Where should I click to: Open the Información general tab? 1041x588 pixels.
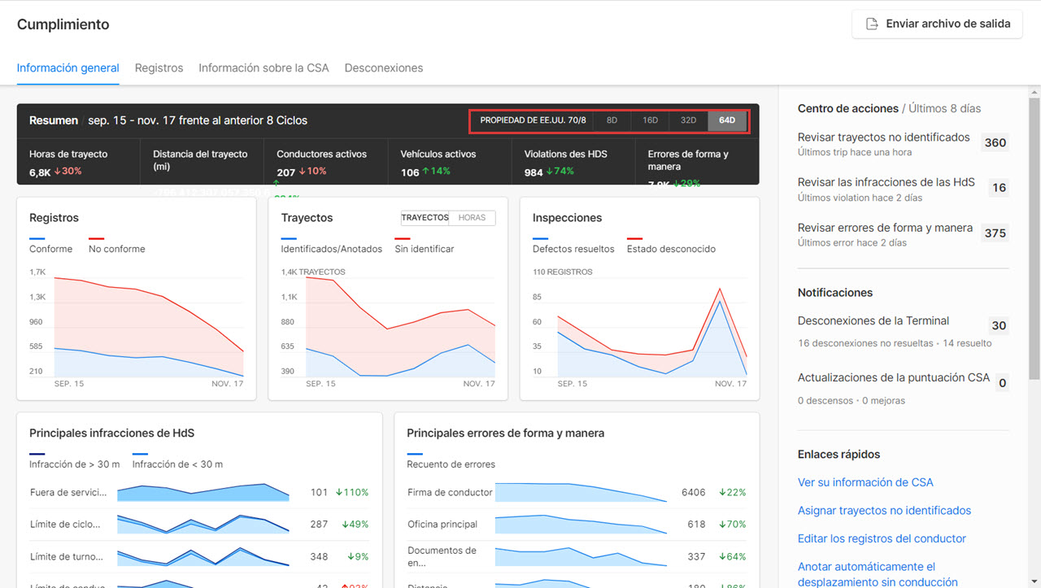click(68, 68)
